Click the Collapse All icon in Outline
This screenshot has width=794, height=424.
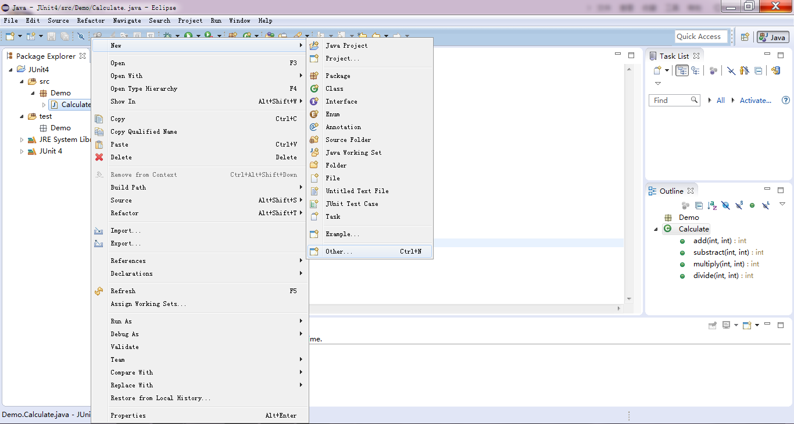click(x=699, y=205)
